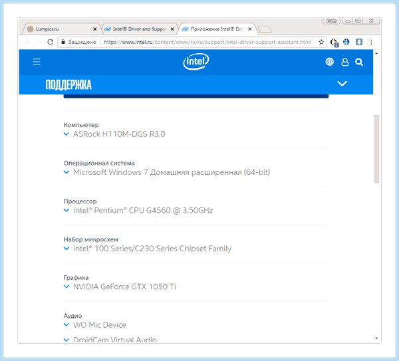Image resolution: width=399 pixels, height=361 pixels.
Task: Click the Аудио label
Action: click(72, 316)
